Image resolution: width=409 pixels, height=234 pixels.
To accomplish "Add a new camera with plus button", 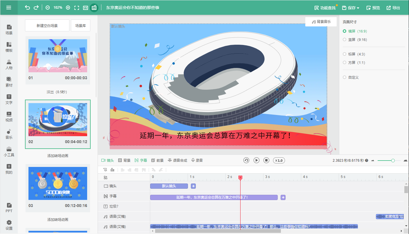I will click(x=193, y=186).
